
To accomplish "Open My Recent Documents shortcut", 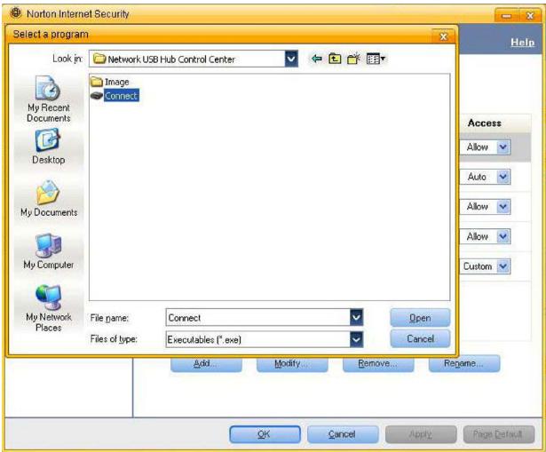I will coord(49,99).
